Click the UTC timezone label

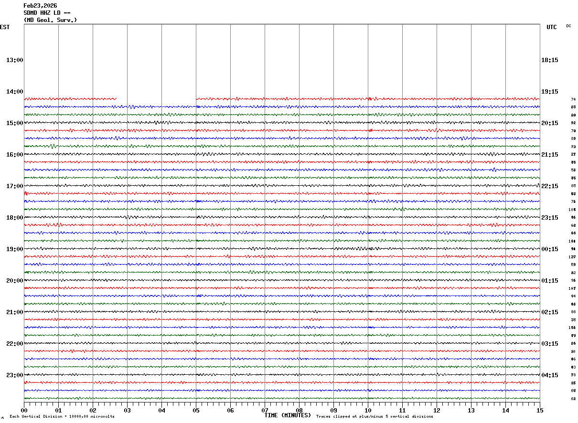552,27
